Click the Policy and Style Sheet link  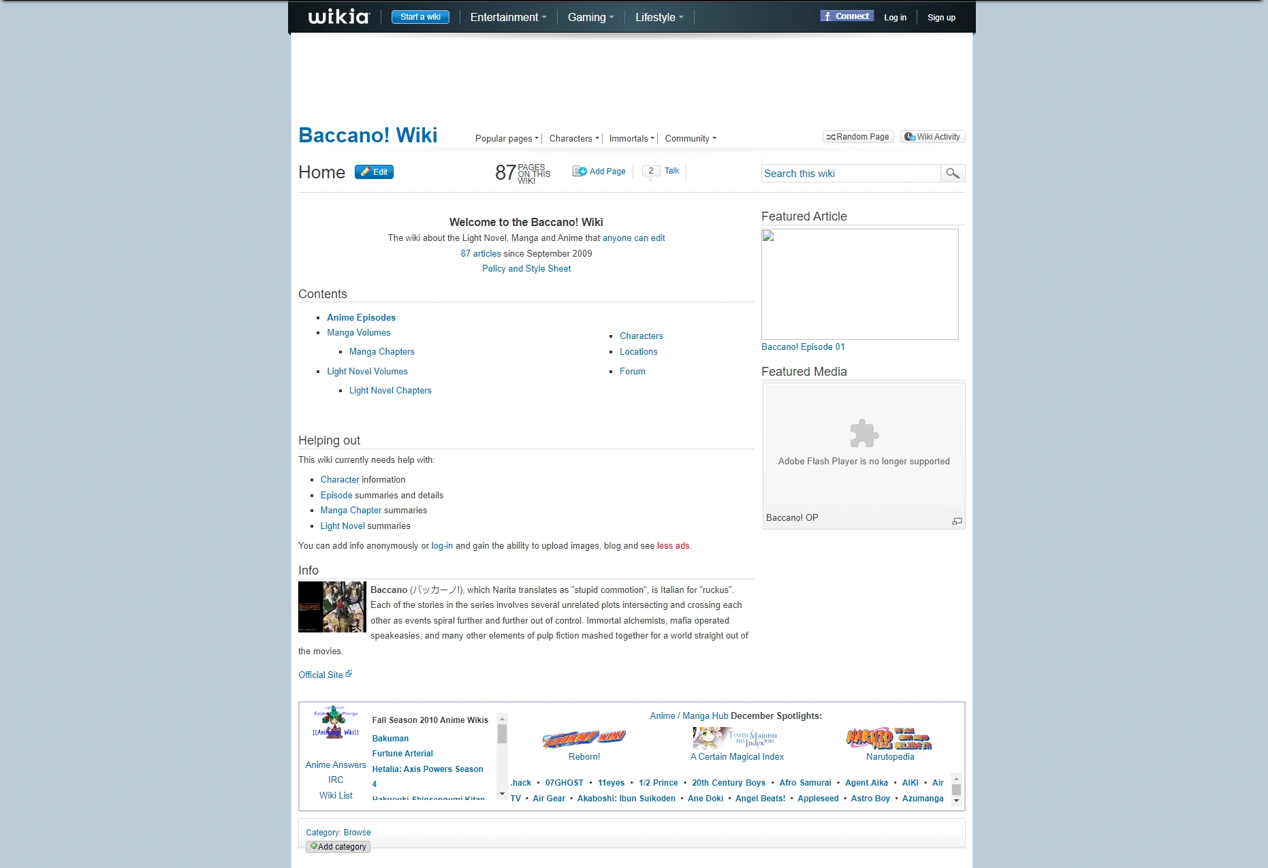526,268
